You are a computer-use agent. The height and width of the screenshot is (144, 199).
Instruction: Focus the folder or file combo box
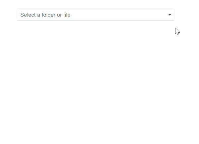click(x=96, y=15)
